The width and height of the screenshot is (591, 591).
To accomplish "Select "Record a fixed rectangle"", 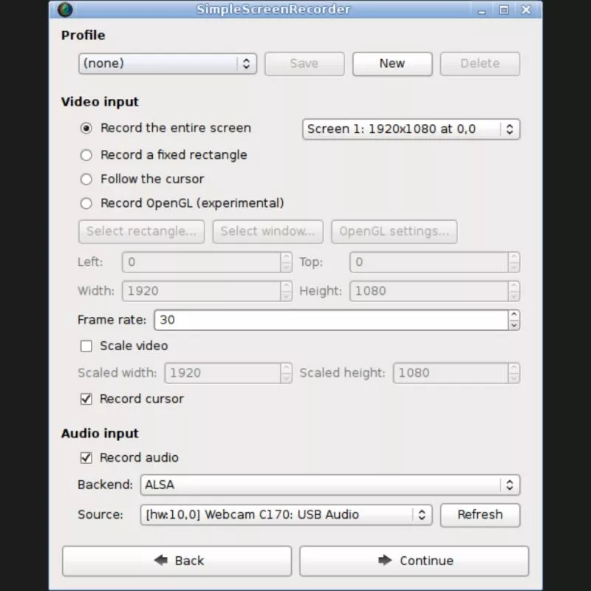I will (x=86, y=155).
